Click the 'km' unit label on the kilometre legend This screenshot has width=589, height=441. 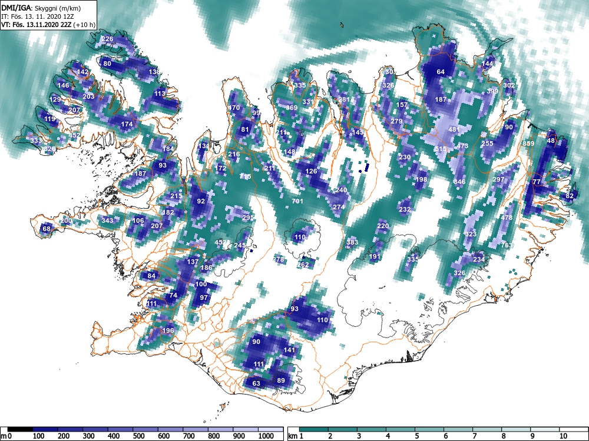293,436
